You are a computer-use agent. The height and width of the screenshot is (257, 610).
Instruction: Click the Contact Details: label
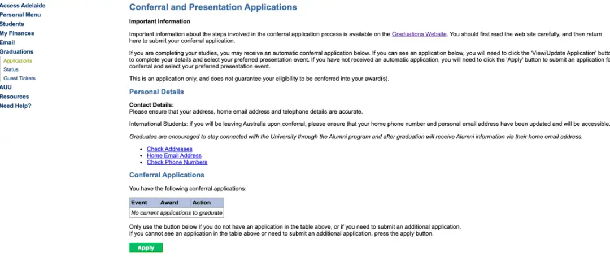[x=151, y=105]
